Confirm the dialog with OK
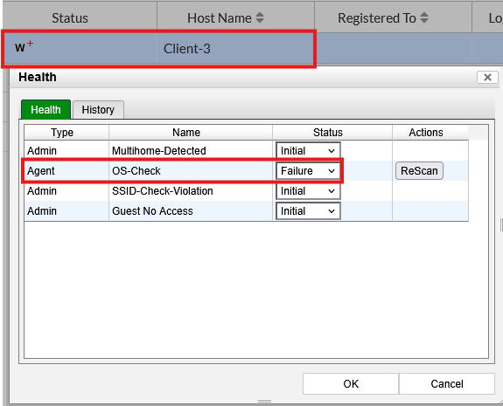The height and width of the screenshot is (406, 503). tap(351, 383)
